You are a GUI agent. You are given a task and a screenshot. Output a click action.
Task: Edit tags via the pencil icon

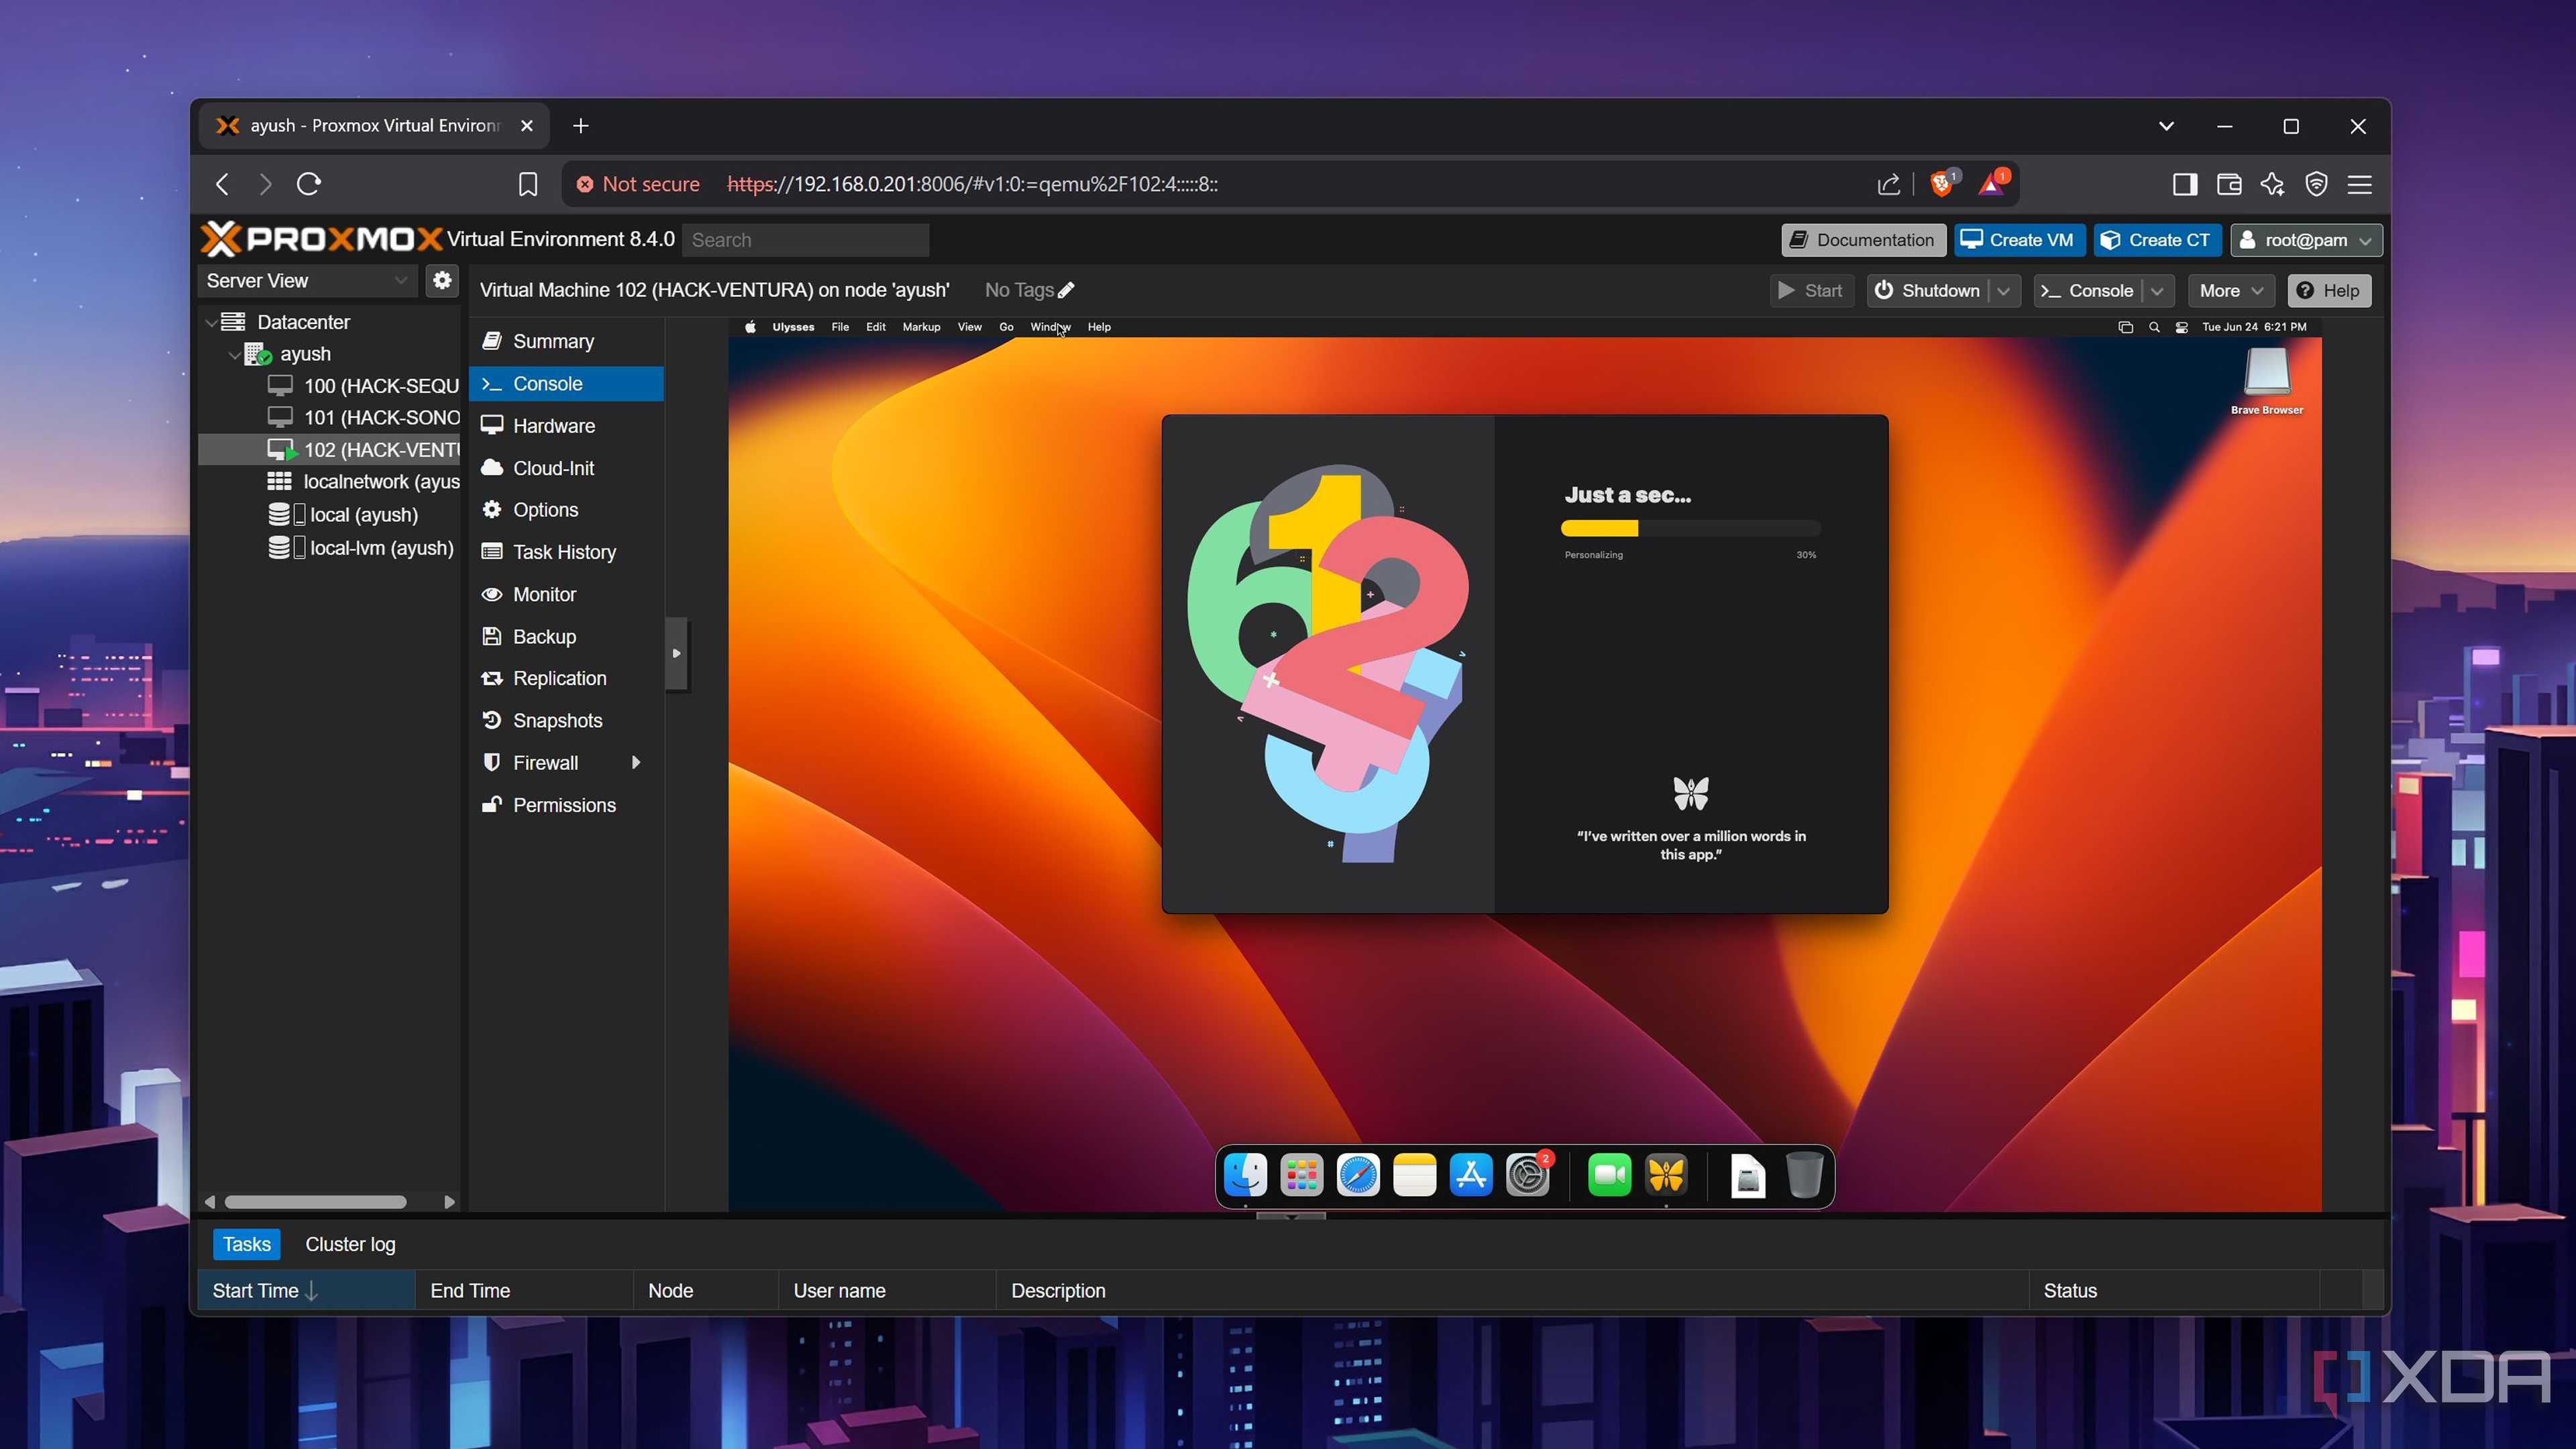pos(1066,290)
